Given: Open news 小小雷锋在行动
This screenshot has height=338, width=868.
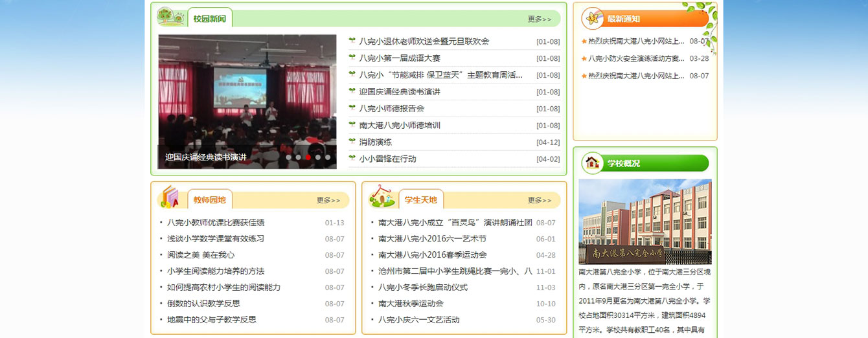Looking at the screenshot, I should pos(388,159).
